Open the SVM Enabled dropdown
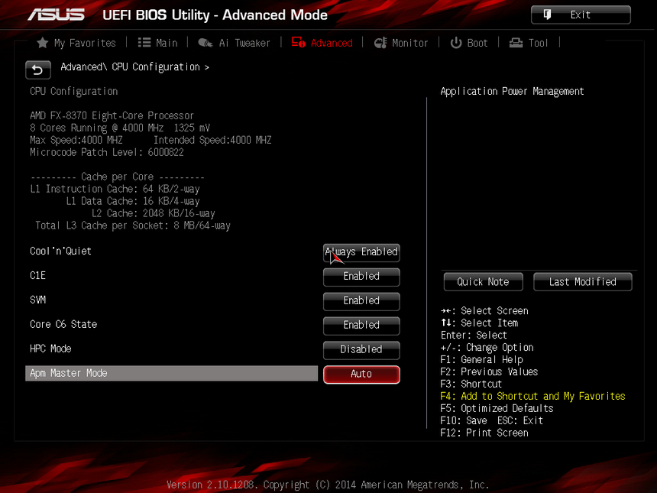The width and height of the screenshot is (657, 493). tap(361, 301)
